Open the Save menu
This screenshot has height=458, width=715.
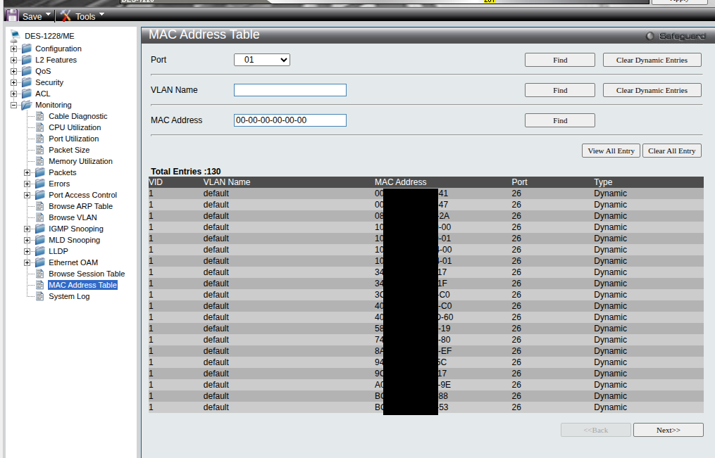click(37, 15)
